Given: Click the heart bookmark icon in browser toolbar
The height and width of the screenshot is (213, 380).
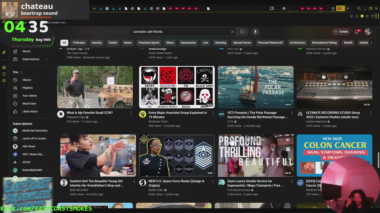Looking at the screenshot, I should 373,16.
